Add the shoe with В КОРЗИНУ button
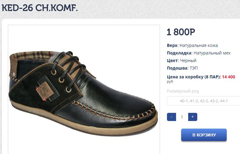Image resolution: width=240 pixels, height=154 pixels. [x=204, y=135]
